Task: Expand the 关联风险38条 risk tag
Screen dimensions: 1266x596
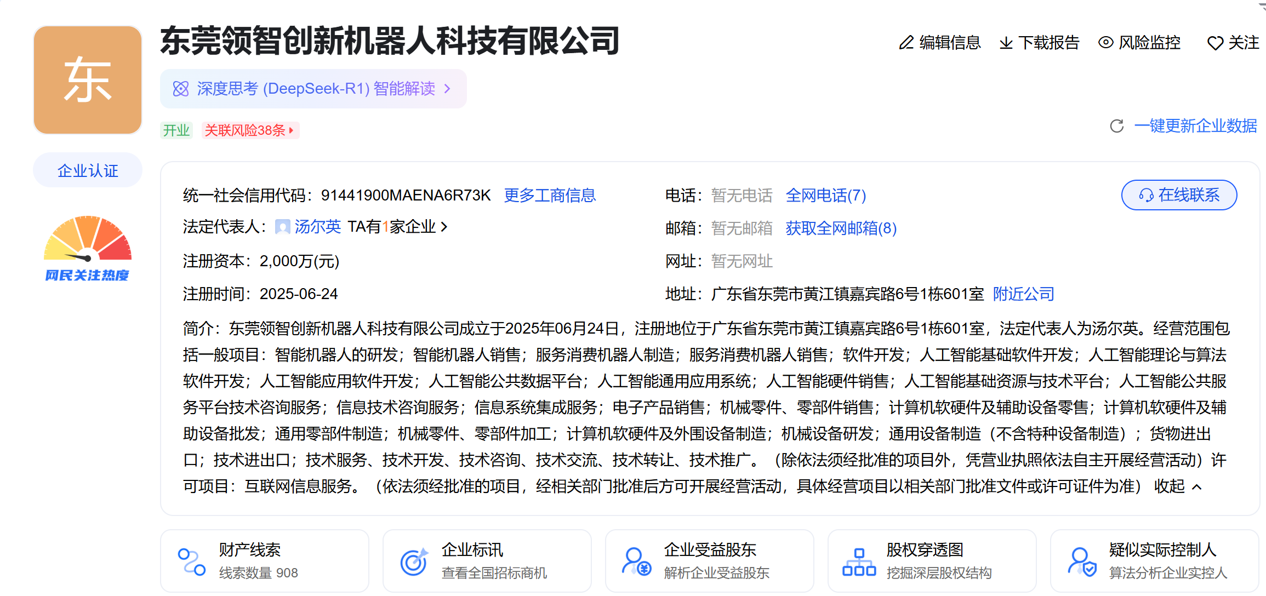Action: pos(250,130)
